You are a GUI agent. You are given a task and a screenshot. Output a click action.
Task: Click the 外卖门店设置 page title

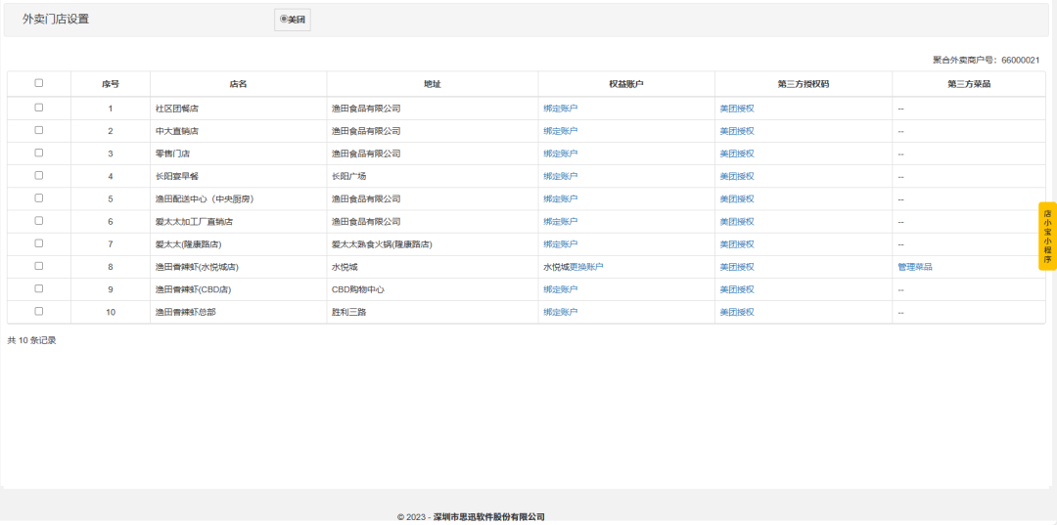(56, 19)
